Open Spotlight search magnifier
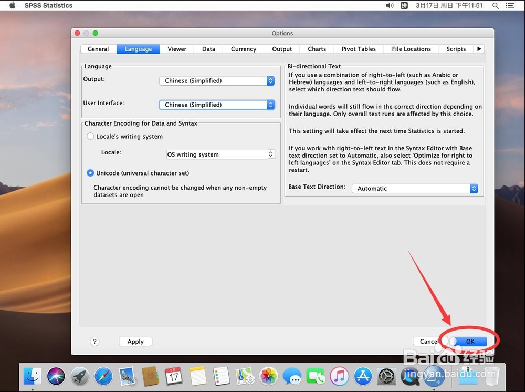525x392 pixels. (x=496, y=5)
